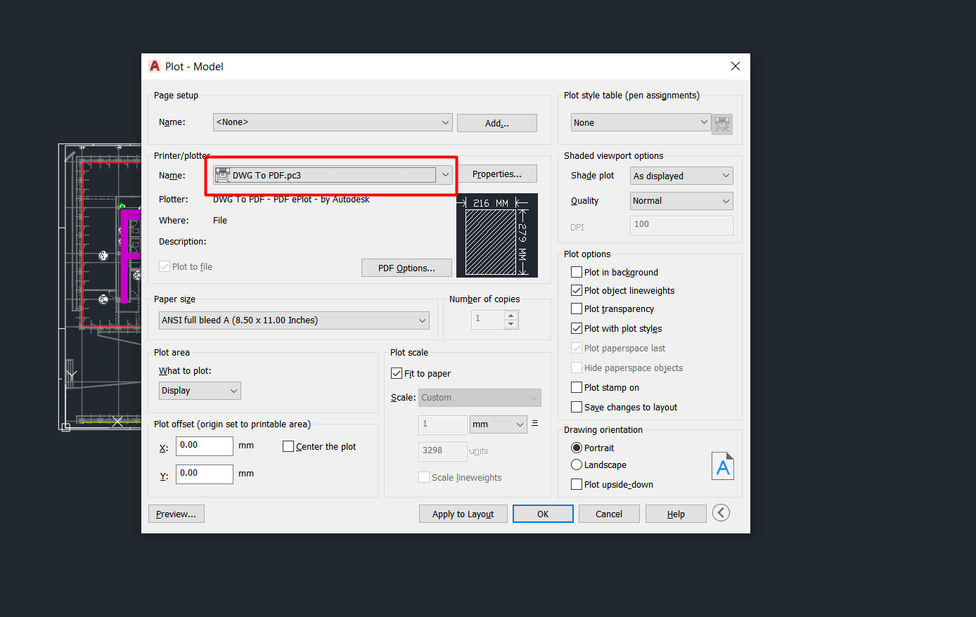This screenshot has height=617, width=976.
Task: Uncheck Fit to paper option
Action: [x=397, y=373]
